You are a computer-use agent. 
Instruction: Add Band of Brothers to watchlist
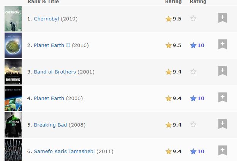tap(223, 71)
